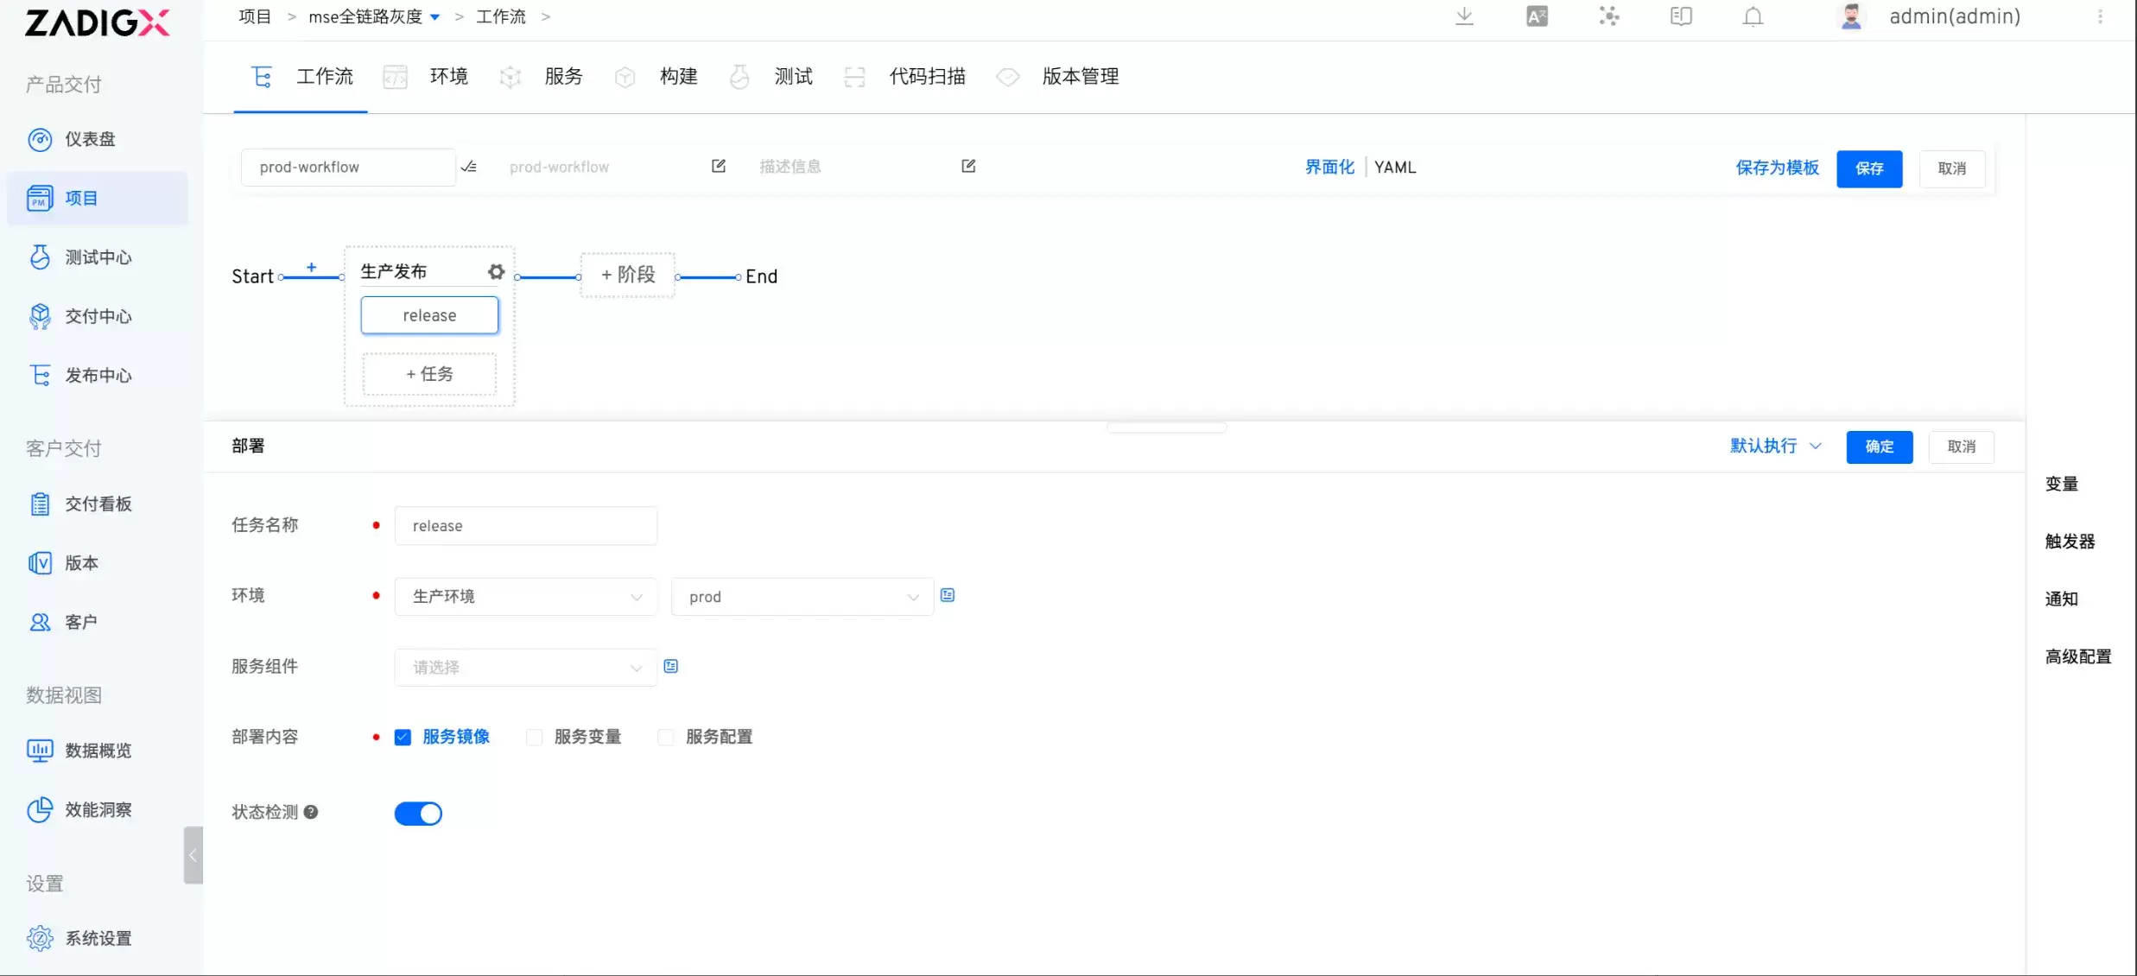Click the prod-workflow name input

coord(348,168)
